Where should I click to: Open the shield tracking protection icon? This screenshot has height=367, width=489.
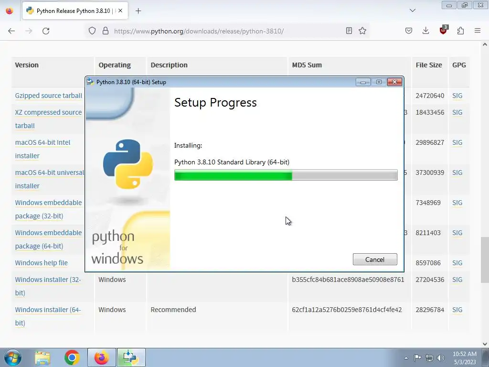click(x=92, y=31)
